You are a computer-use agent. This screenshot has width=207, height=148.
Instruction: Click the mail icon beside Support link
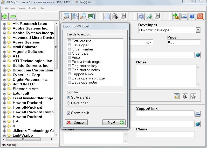coord(198,114)
